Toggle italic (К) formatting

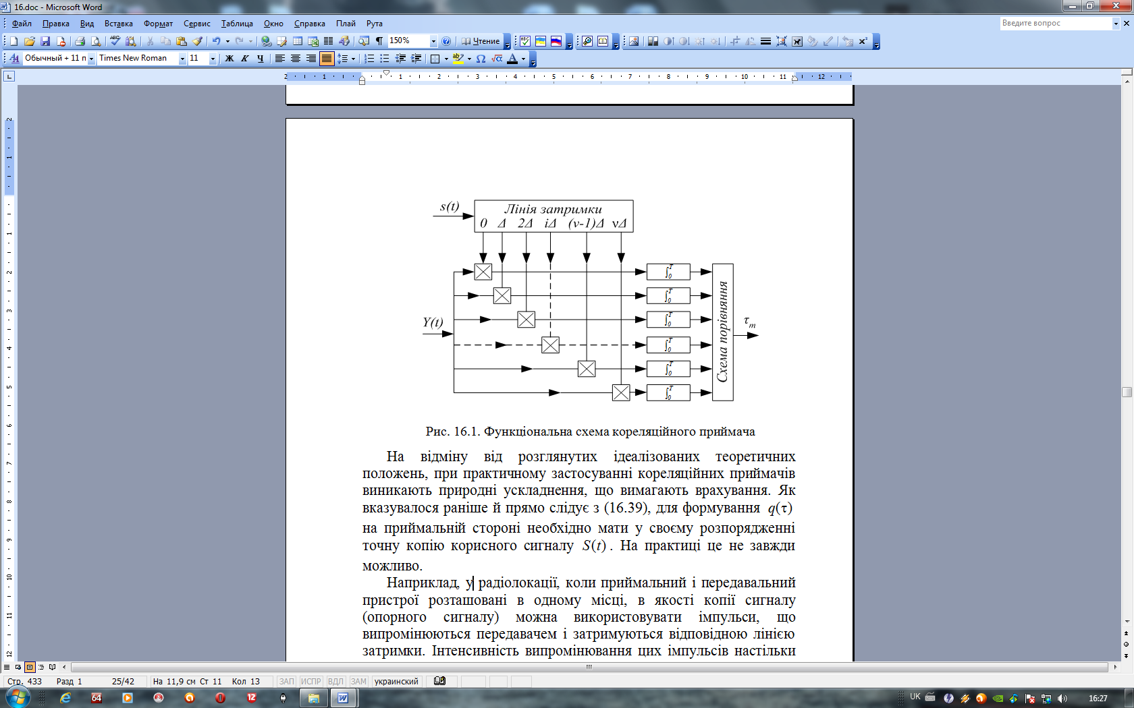pyautogui.click(x=245, y=59)
